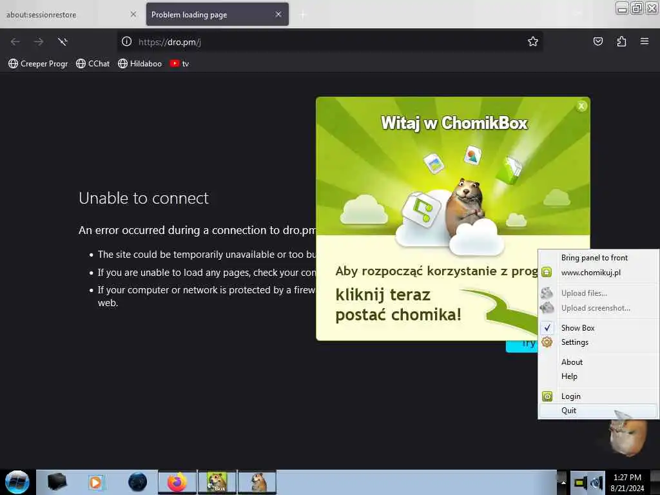
Task: Open the Hildaboo bookmark
Action: tap(140, 64)
